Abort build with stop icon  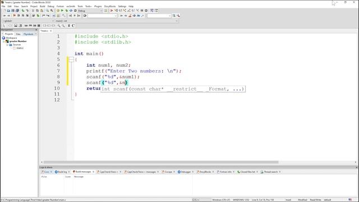point(75,11)
